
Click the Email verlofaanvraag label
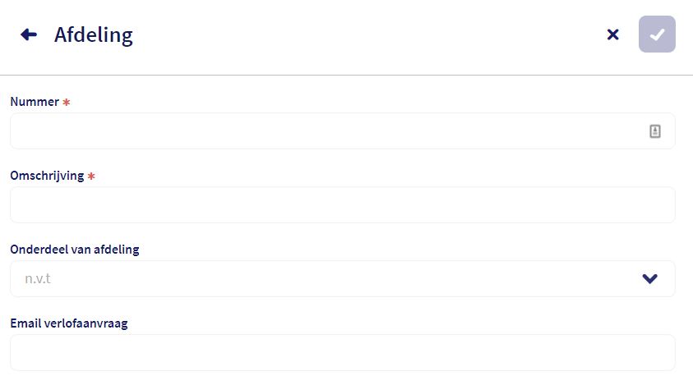coord(68,323)
